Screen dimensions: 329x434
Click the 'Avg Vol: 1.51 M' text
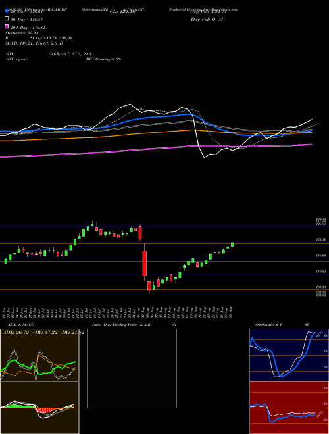click(209, 12)
